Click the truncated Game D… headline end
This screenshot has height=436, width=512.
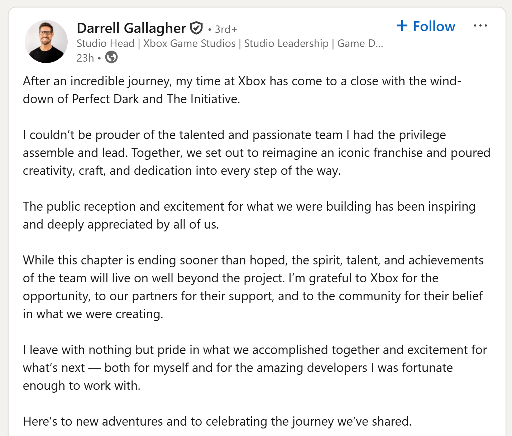pos(360,43)
